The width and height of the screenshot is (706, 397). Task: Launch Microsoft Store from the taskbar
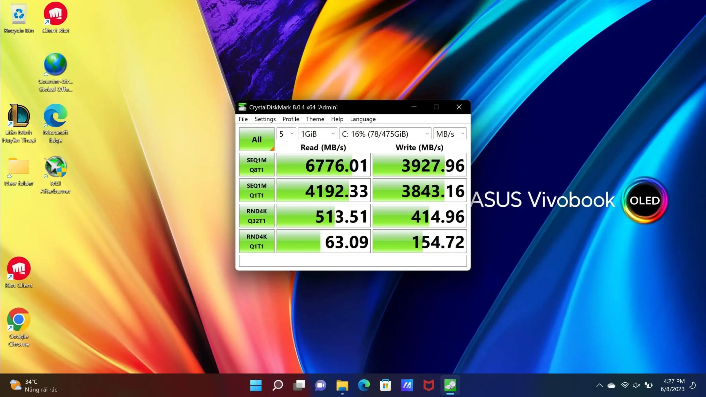(385, 385)
